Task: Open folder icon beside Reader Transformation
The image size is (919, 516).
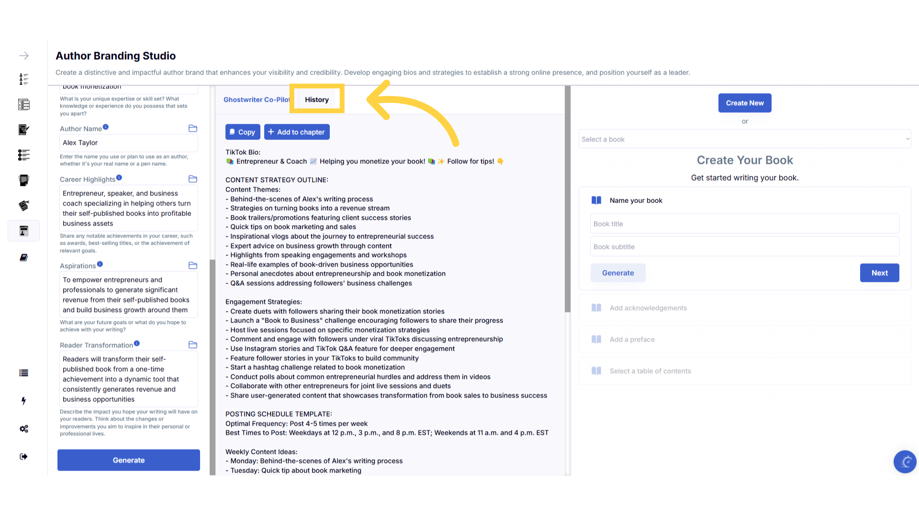Action: [193, 345]
